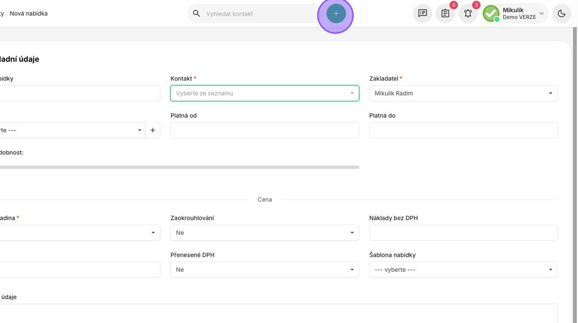578x323 pixels.
Task: Open the Zaokrouhlování dropdown
Action: (x=265, y=233)
